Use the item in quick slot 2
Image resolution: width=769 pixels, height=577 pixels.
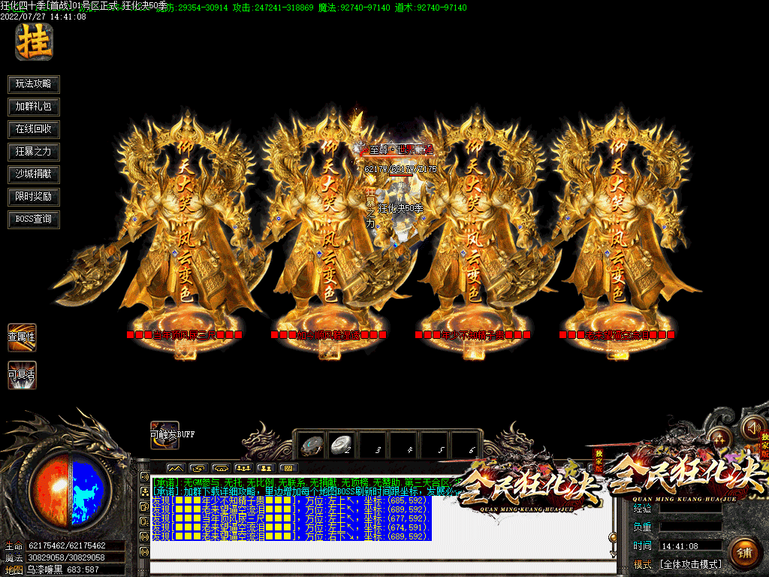(x=342, y=444)
